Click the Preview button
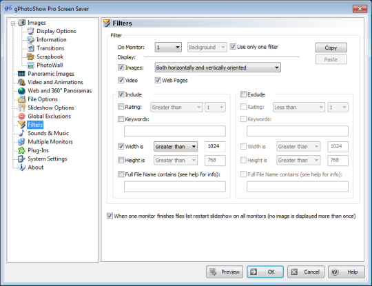This screenshot has height=286, width=372. pyautogui.click(x=225, y=272)
